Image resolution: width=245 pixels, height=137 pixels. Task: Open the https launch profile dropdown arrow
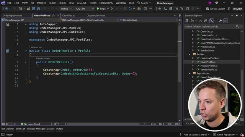(108, 9)
